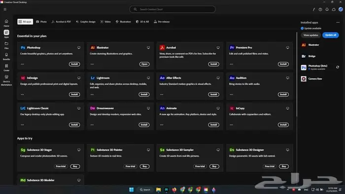345x194 pixels.
Task: Open more options on Lightroom card
Action: (92, 95)
